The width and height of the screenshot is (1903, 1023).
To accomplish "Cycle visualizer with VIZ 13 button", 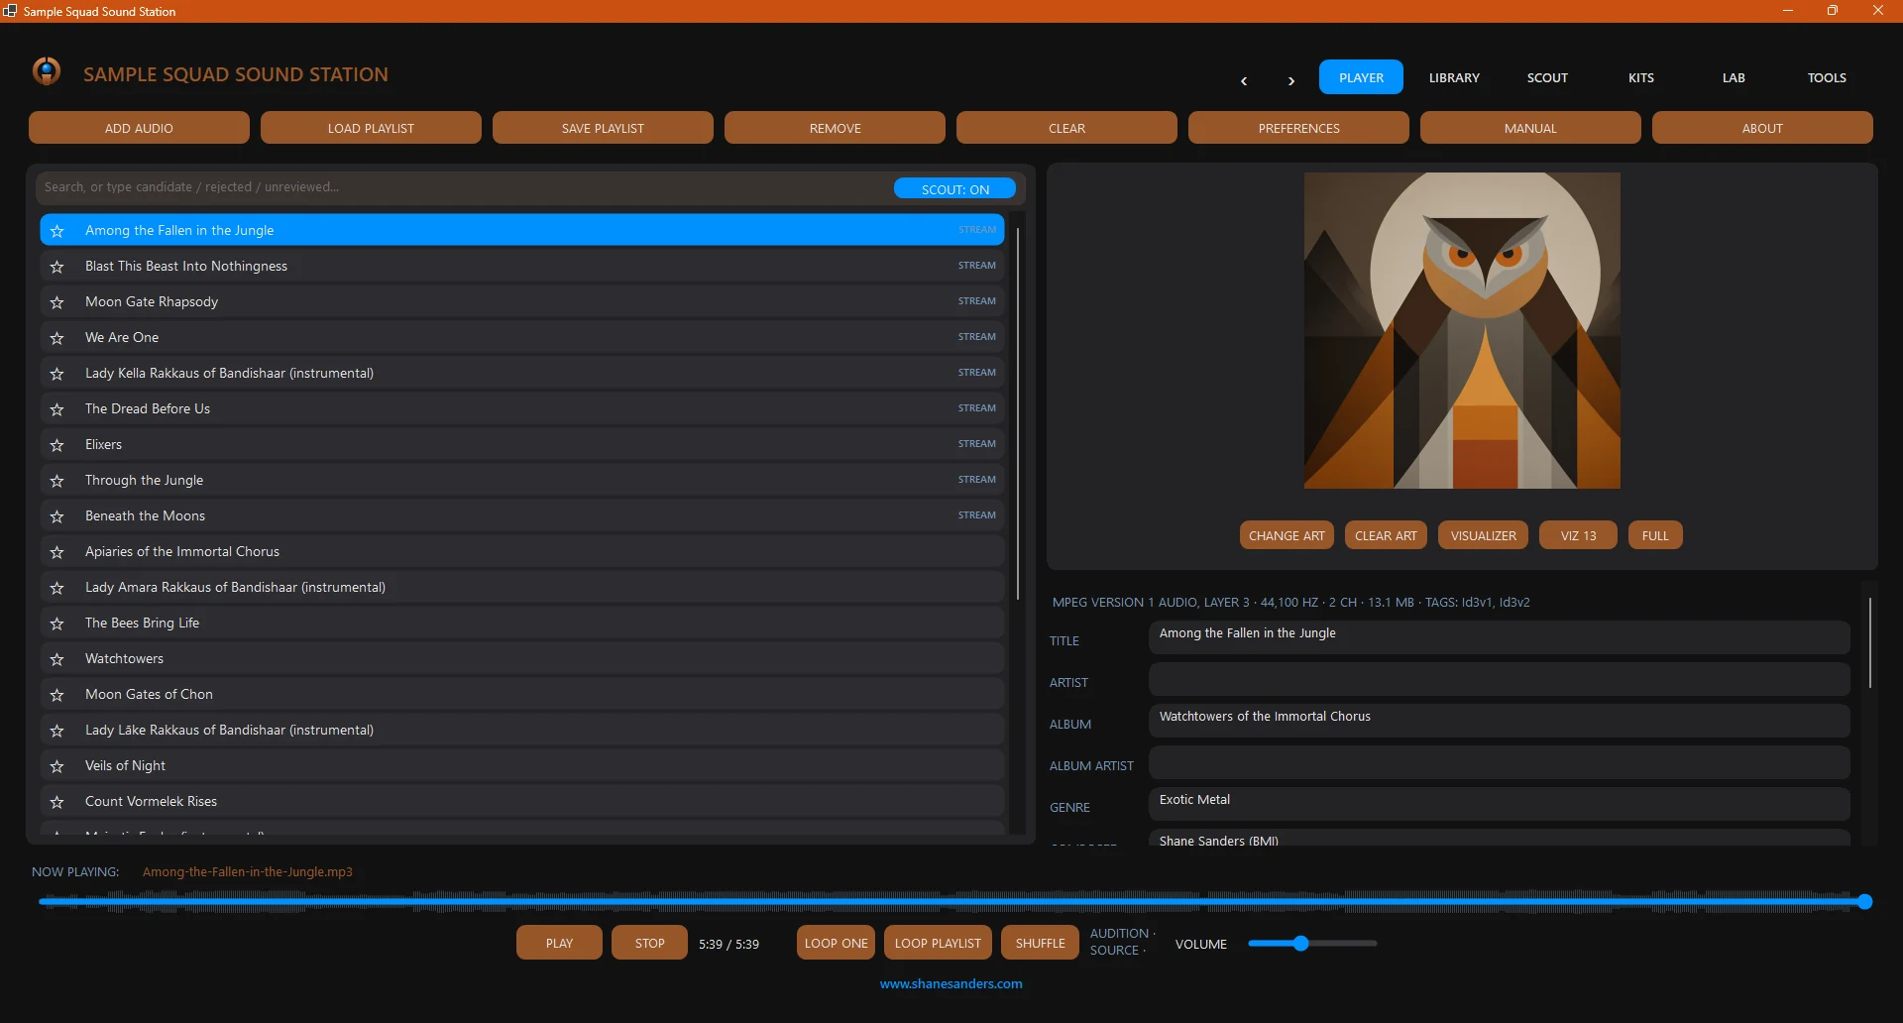I will click(1578, 535).
